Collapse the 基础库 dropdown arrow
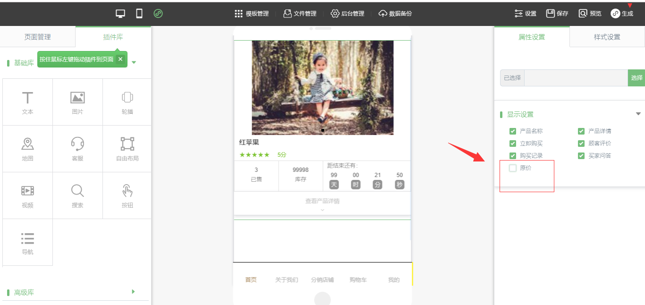The height and width of the screenshot is (305, 645). pyautogui.click(x=134, y=62)
